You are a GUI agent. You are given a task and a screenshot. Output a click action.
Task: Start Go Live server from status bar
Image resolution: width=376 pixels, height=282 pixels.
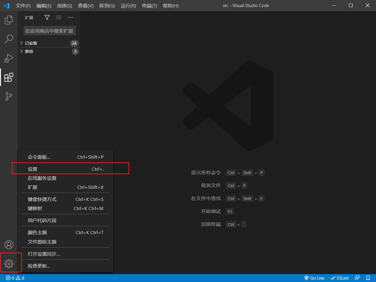[314, 278]
